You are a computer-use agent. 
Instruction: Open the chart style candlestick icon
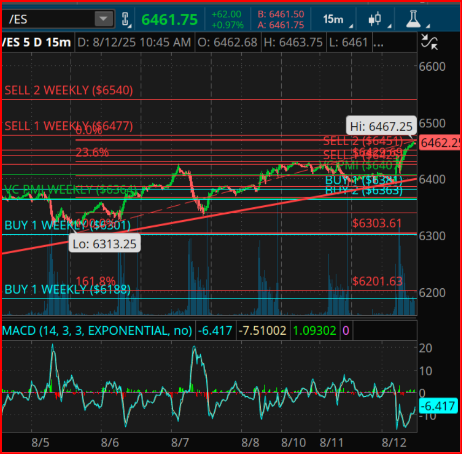[x=375, y=19]
